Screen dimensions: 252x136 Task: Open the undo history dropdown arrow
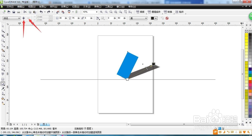45,12
